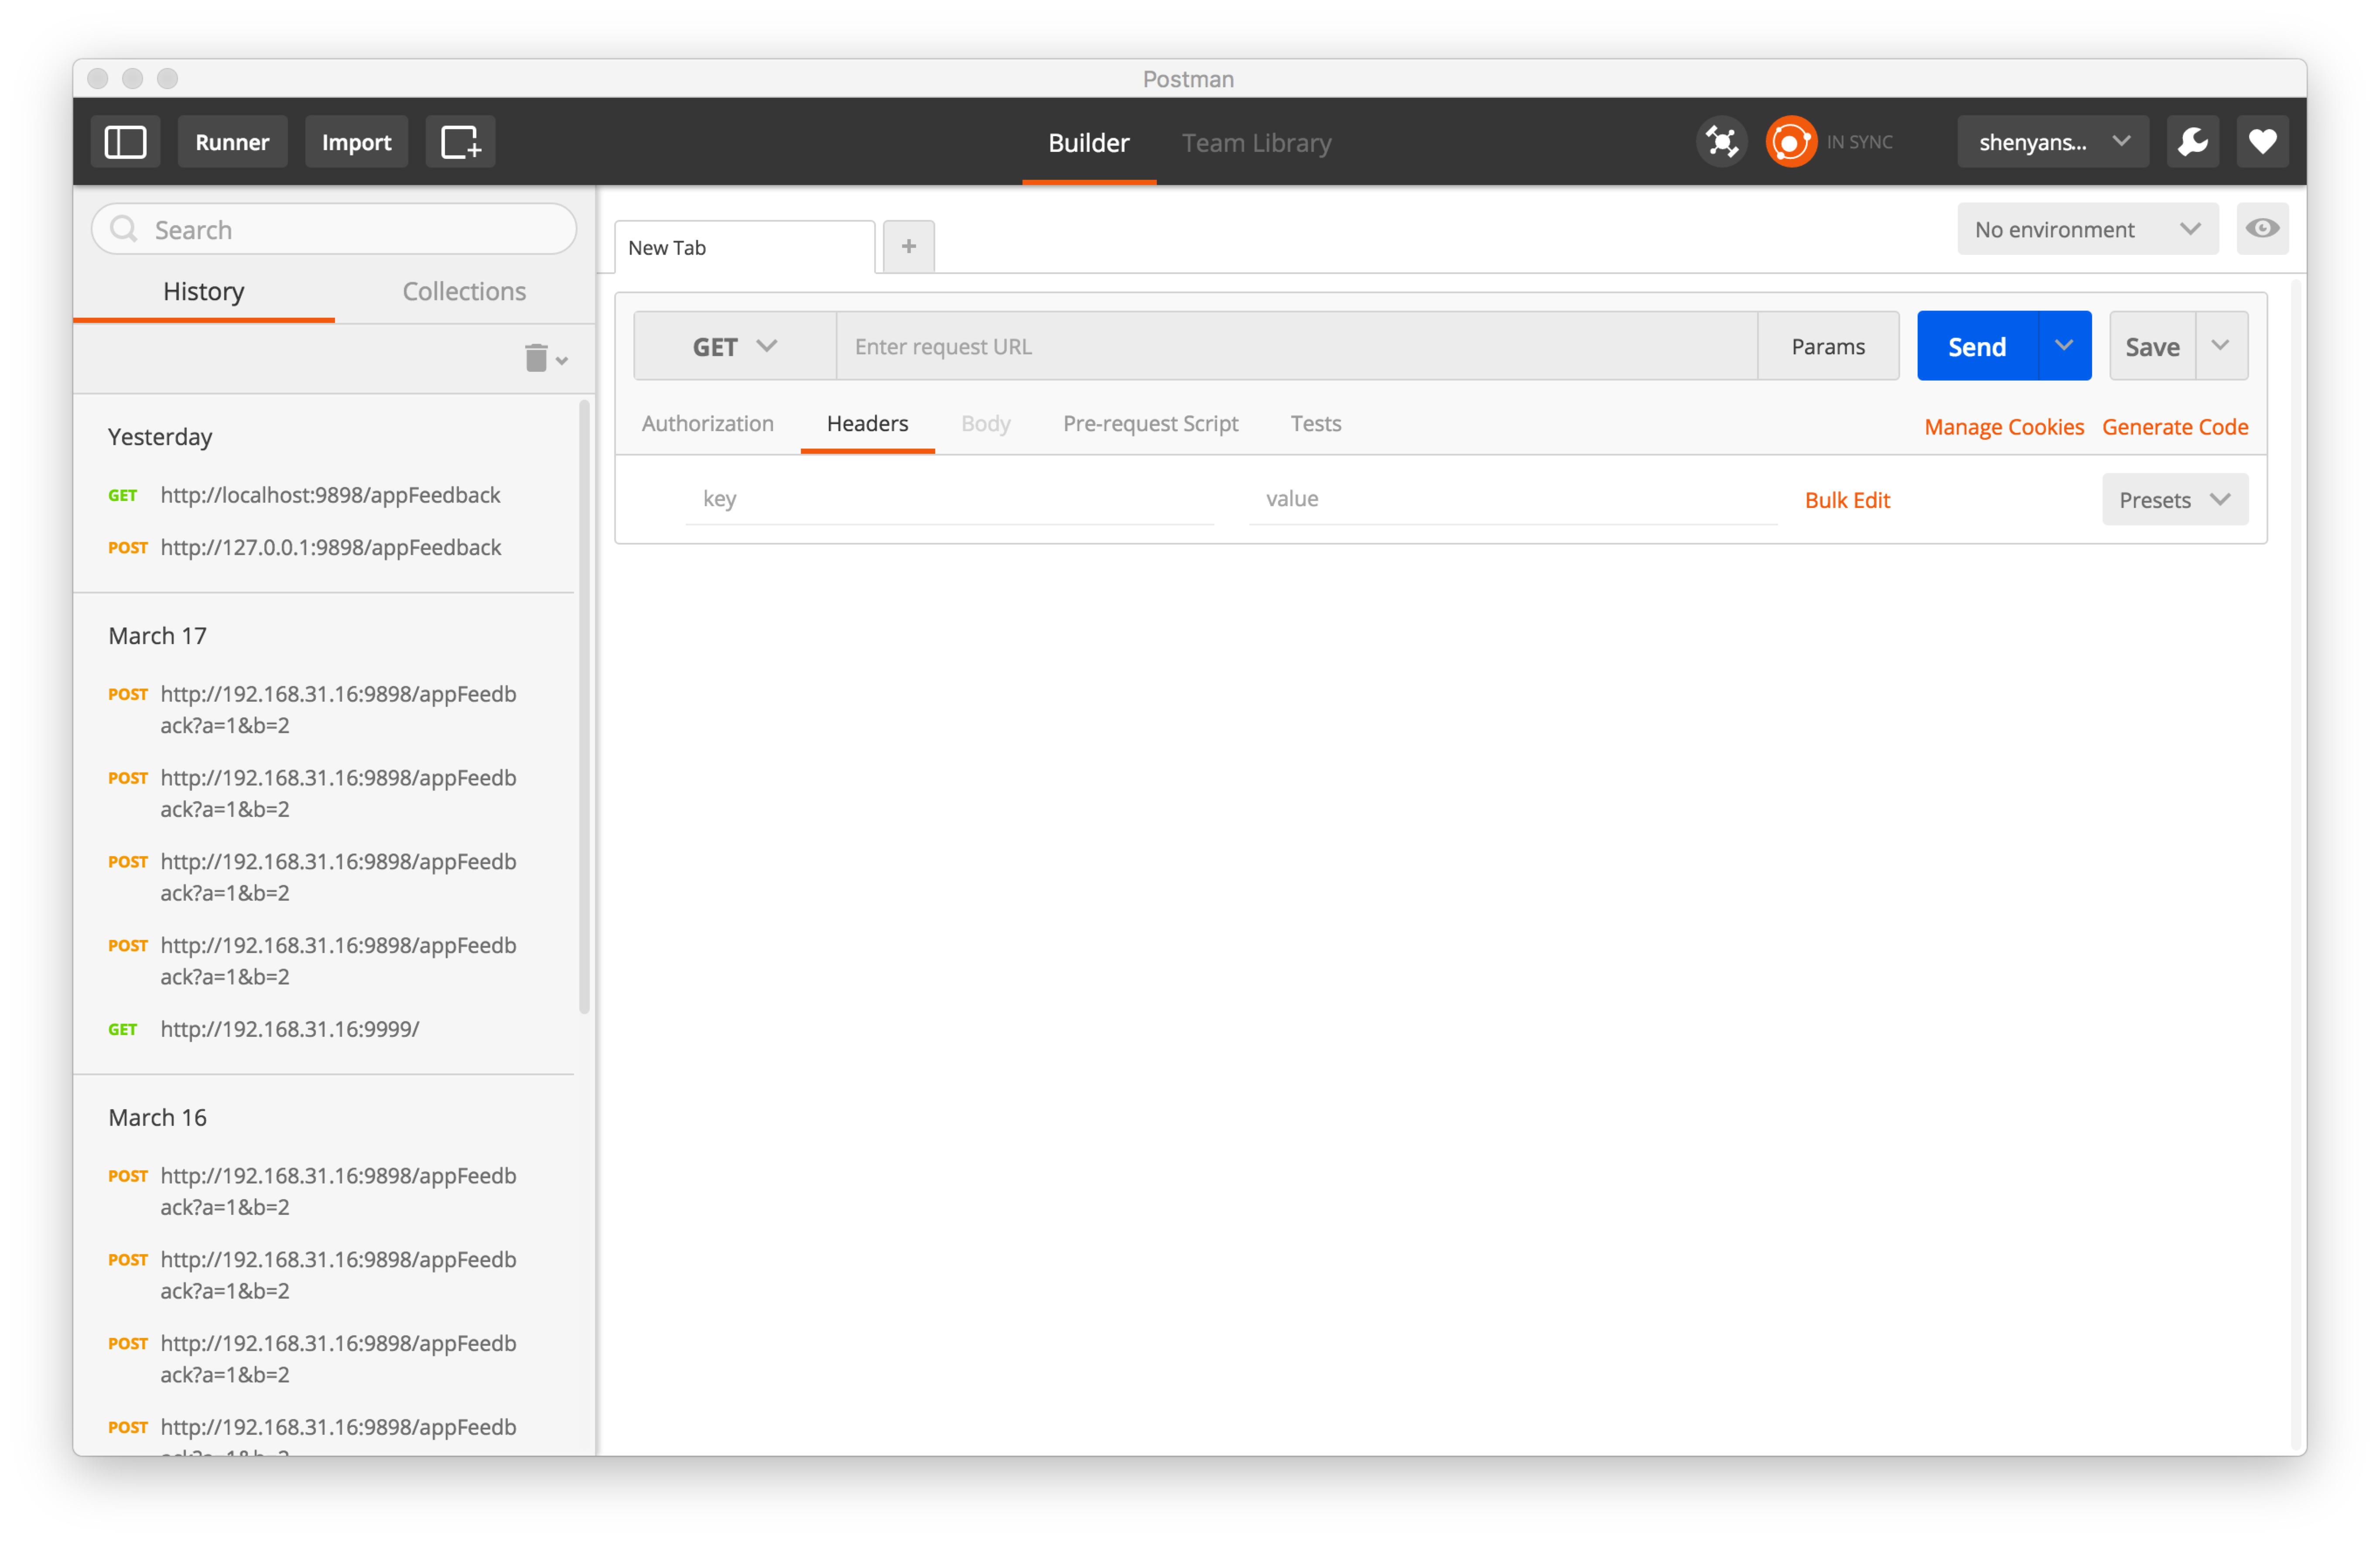Open the GET method dropdown
2380x1543 pixels.
coord(734,346)
